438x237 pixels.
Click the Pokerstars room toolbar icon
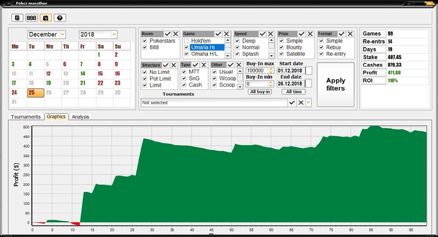17,18
